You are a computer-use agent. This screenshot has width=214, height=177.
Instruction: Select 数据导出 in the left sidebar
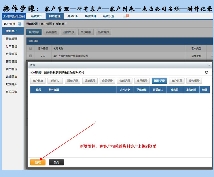[x=12, y=77]
